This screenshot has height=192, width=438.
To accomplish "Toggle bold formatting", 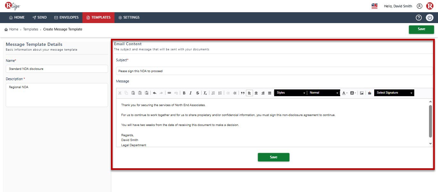I will 184,93.
